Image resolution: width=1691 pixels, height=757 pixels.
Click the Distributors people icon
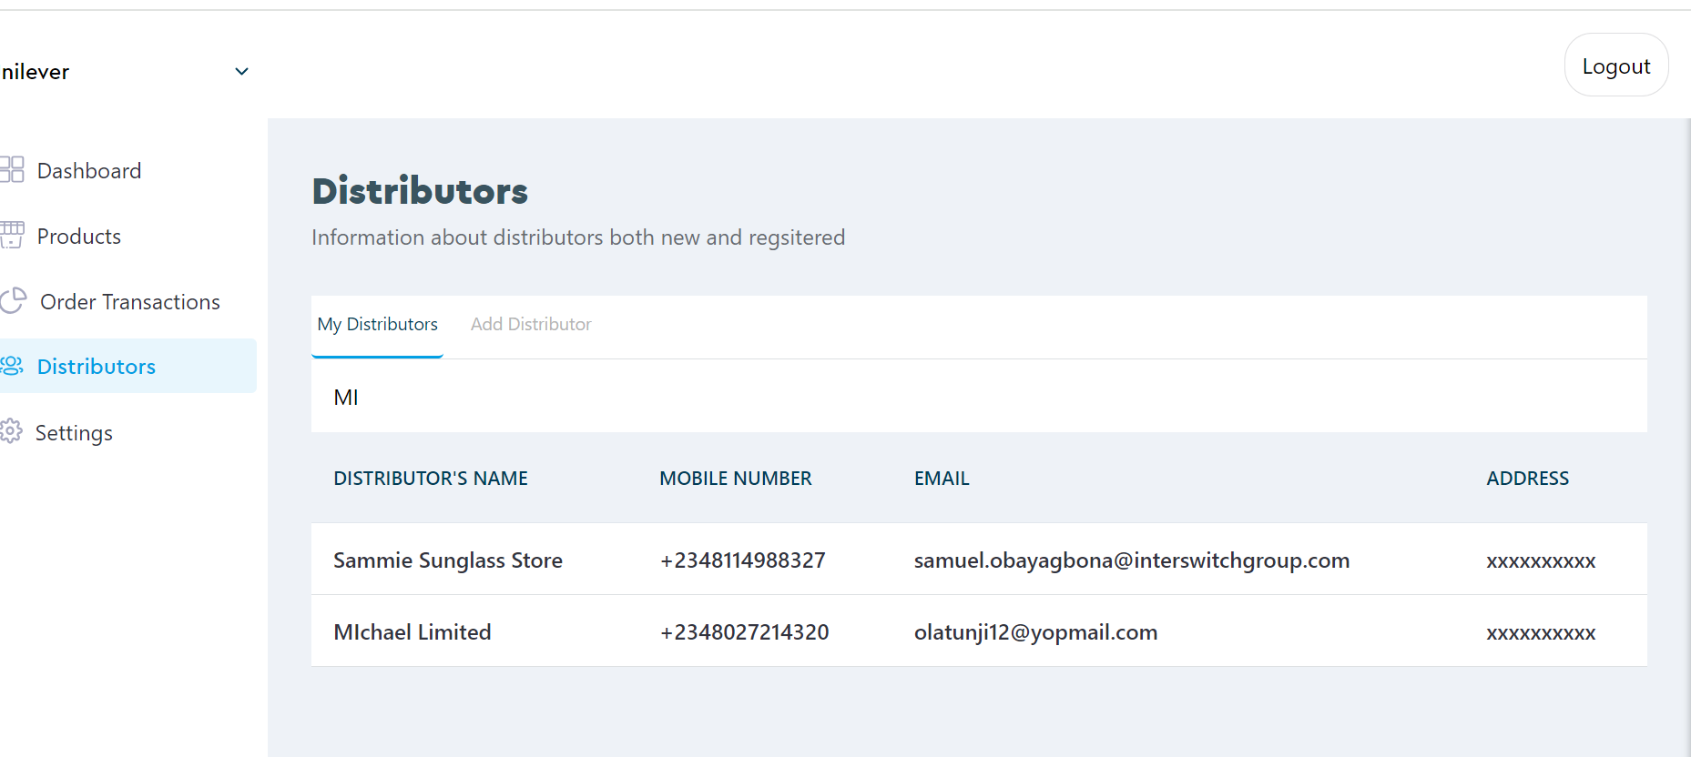coord(12,367)
